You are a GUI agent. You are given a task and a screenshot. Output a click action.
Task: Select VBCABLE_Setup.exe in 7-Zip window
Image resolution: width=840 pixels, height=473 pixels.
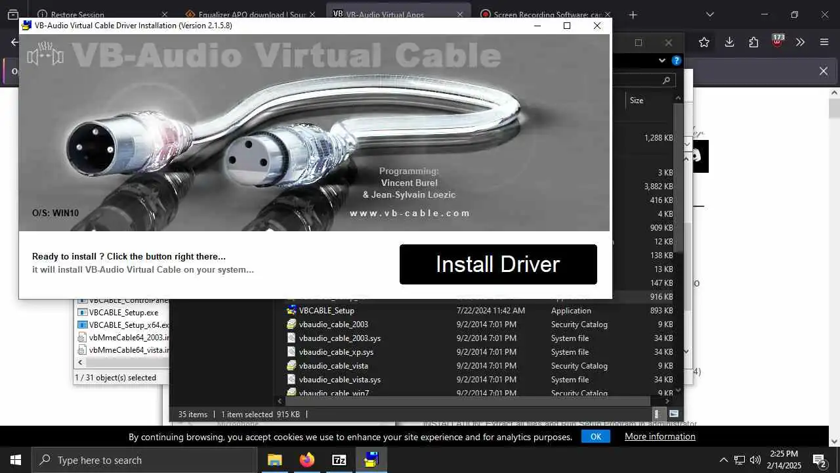pyautogui.click(x=123, y=313)
